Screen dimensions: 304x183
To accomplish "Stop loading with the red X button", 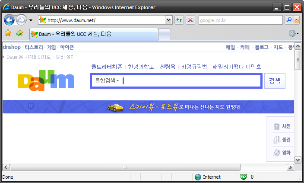I will point(190,20).
